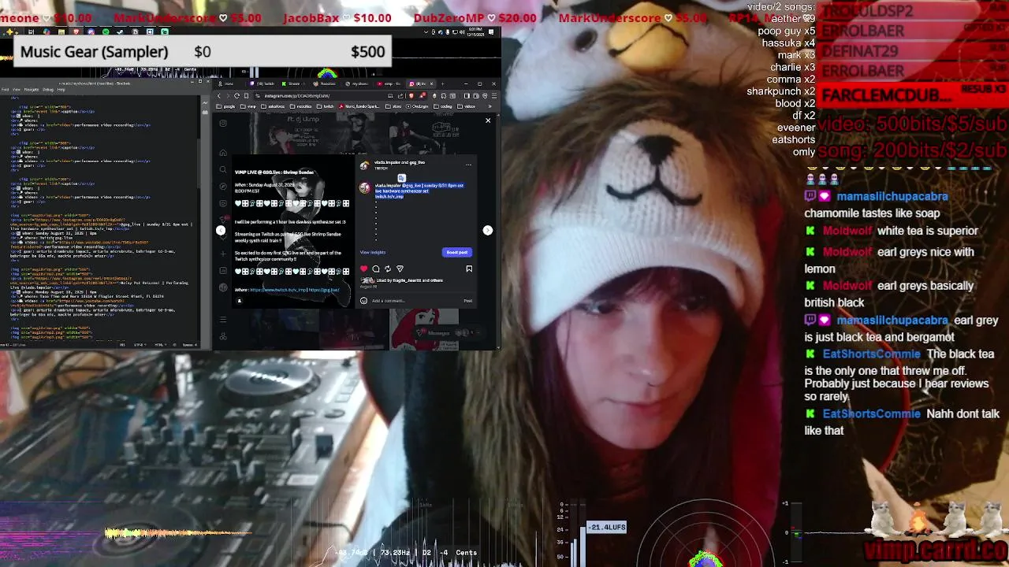Click the Brave shield icon in address bar
1009x567 pixels.
tap(411, 96)
